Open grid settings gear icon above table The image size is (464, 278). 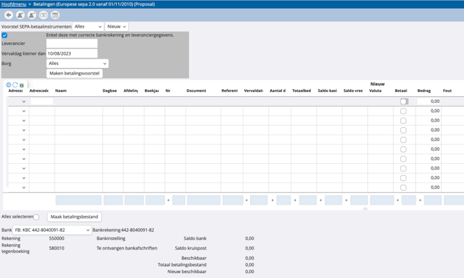tap(8, 85)
